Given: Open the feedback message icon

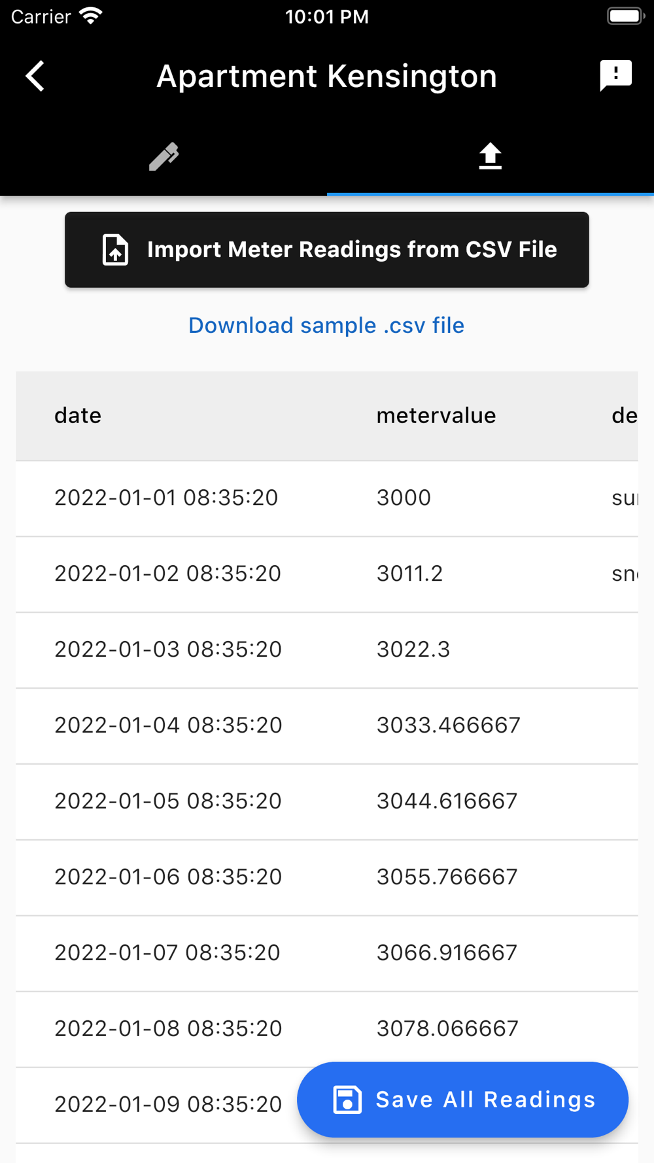Looking at the screenshot, I should pos(615,76).
